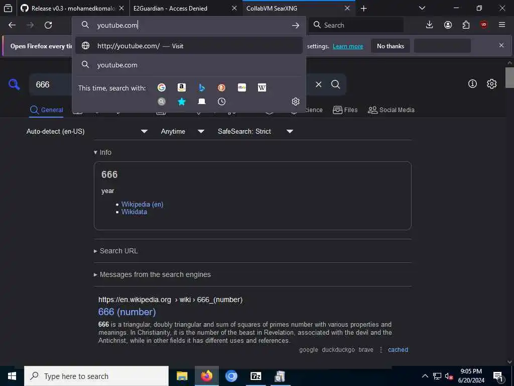This screenshot has height=386, width=514.
Task: Search this time with Bing
Action: 202,87
